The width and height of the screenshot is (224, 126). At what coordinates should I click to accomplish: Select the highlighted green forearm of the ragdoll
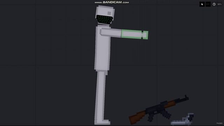click(132, 34)
